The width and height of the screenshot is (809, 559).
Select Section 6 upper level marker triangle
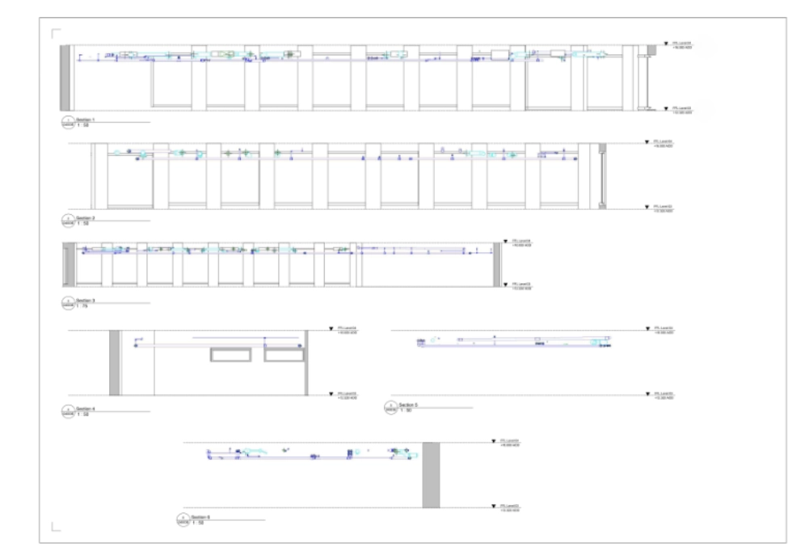click(x=493, y=443)
